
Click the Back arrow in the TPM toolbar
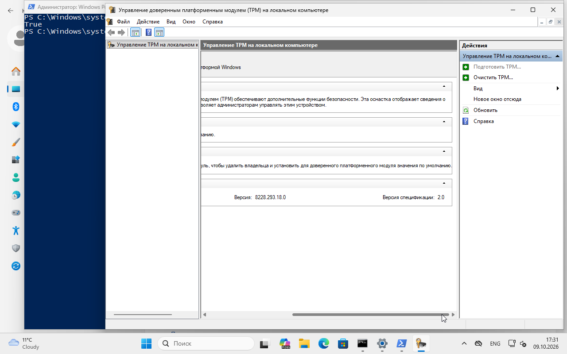point(111,32)
